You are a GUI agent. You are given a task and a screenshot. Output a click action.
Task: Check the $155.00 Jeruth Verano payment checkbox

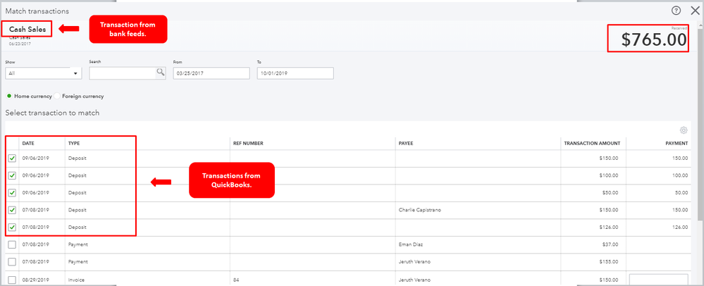pos(12,262)
